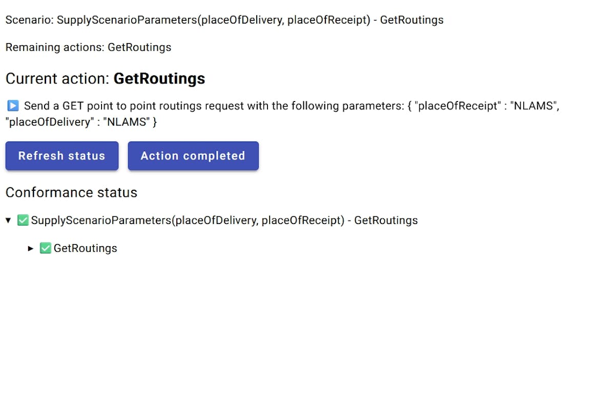Click the Scenario title line at top
The width and height of the screenshot is (615, 403).
[x=224, y=20]
